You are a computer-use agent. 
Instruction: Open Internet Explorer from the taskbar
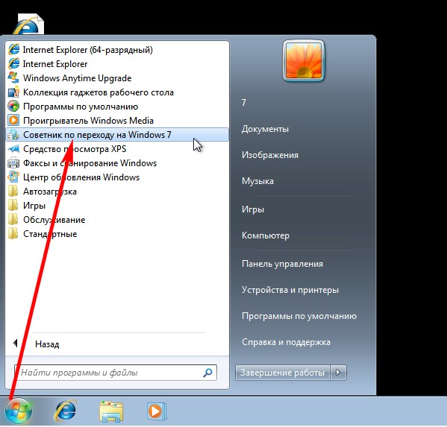pyautogui.click(x=66, y=411)
